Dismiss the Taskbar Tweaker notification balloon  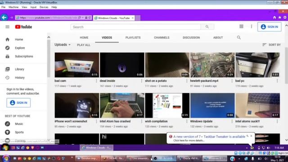pyautogui.click(x=251, y=136)
